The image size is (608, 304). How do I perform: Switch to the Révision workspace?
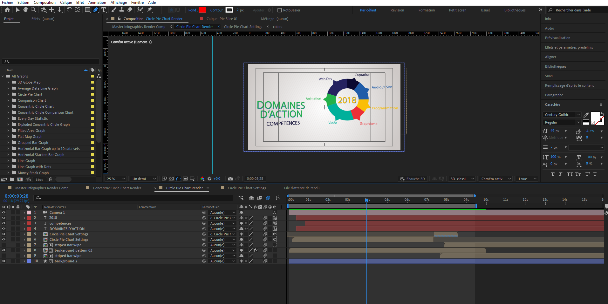click(x=397, y=10)
